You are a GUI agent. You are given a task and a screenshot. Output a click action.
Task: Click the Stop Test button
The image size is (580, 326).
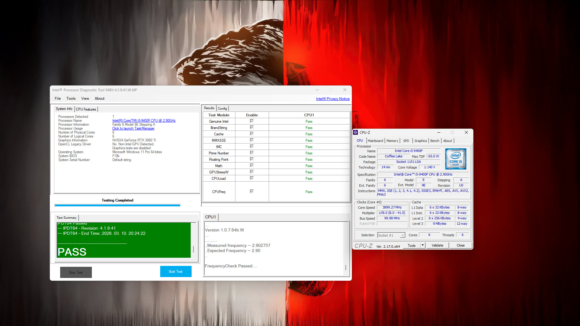[x=76, y=272]
